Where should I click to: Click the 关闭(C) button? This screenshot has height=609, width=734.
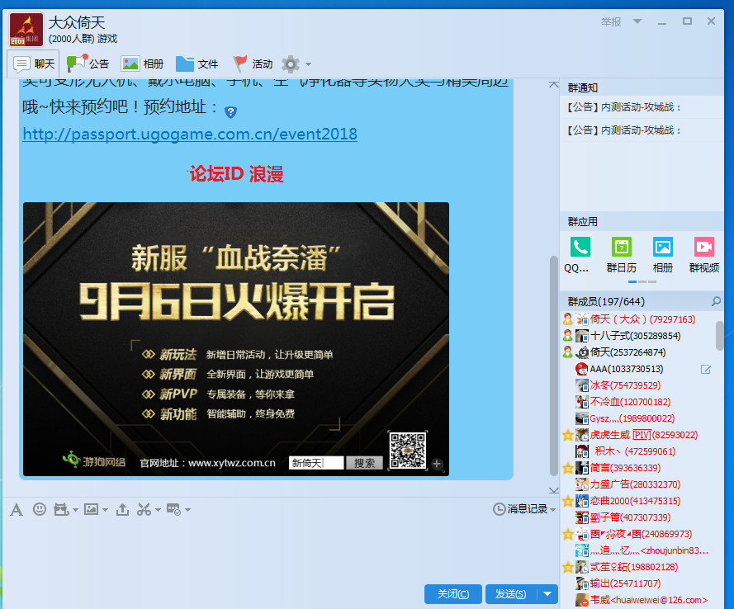point(453,594)
